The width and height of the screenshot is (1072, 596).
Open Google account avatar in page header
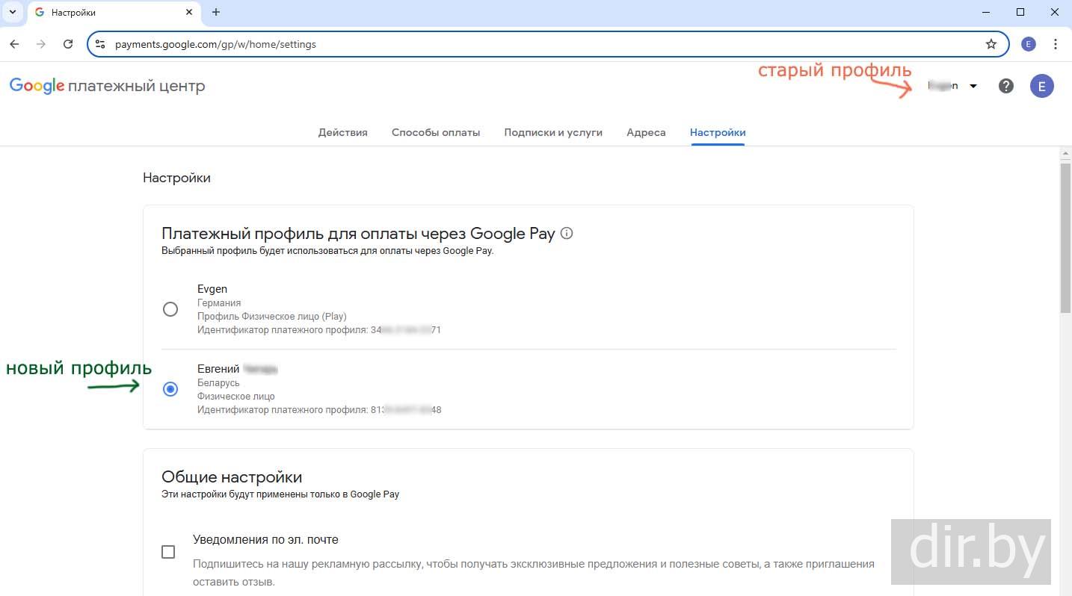click(x=1041, y=86)
